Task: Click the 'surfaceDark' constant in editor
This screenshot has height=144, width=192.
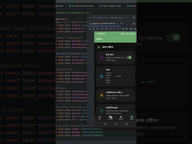Action: tap(78, 82)
